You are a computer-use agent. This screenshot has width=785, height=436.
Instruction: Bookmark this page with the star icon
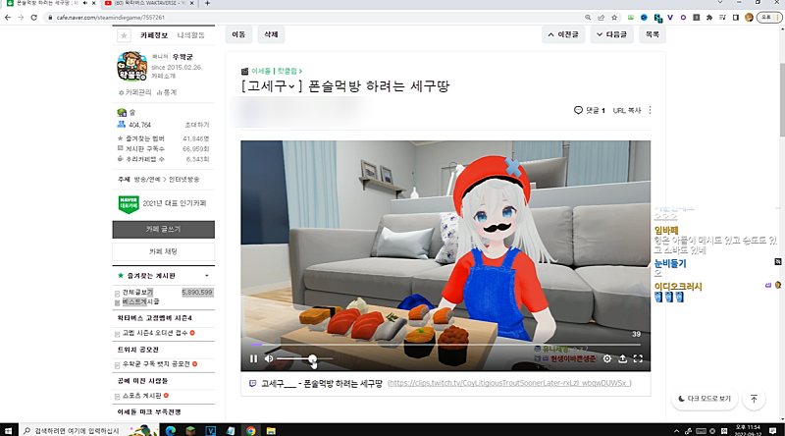(x=614, y=18)
